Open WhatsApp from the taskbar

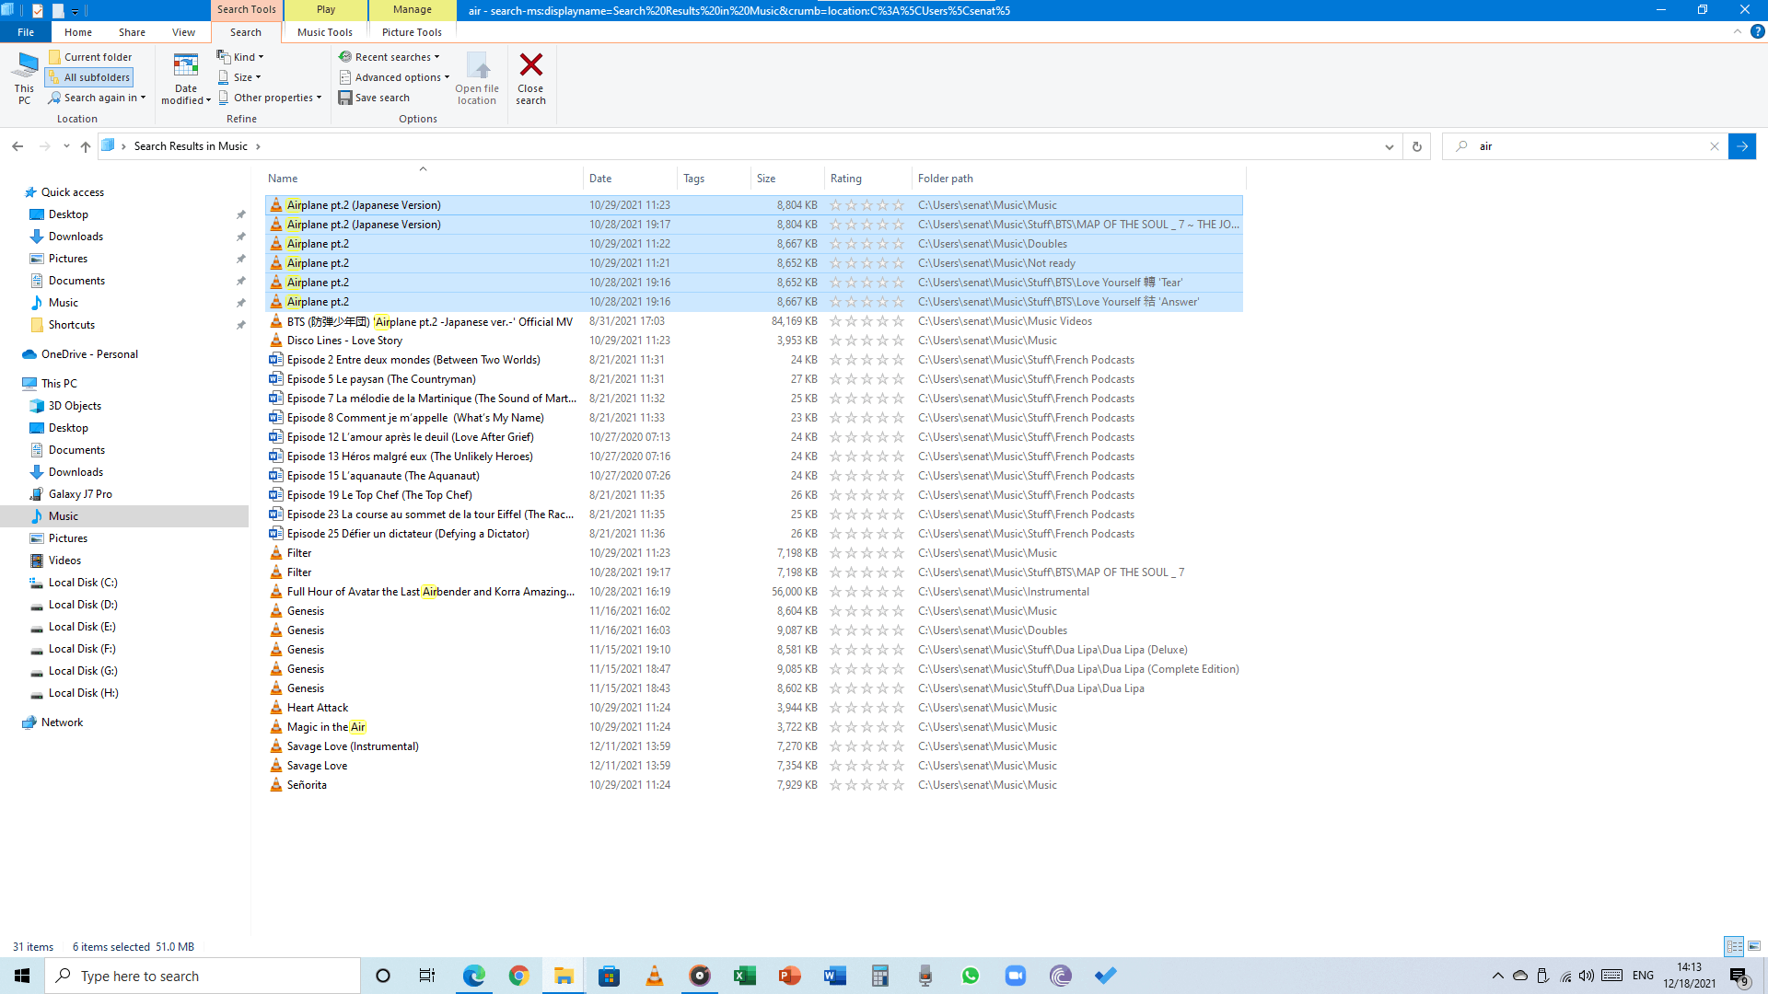(971, 976)
